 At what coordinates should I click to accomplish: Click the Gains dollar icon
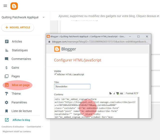click(6, 68)
